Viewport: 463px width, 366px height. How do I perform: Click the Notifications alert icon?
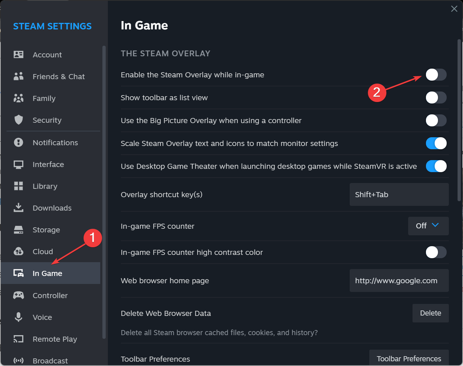[19, 143]
